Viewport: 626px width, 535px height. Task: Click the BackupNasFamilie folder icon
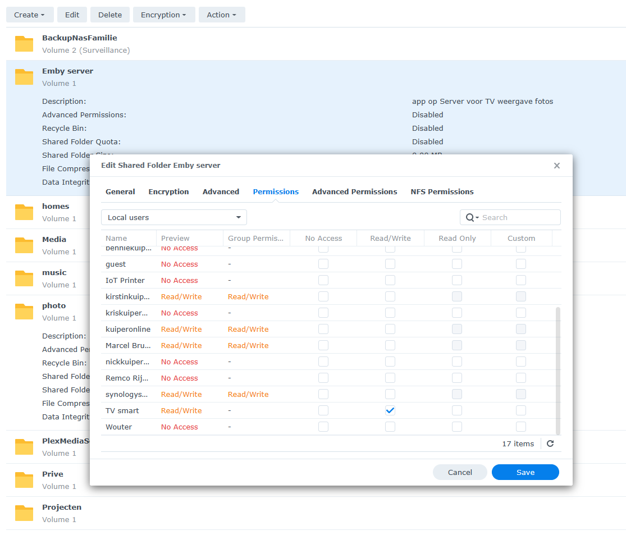coord(24,44)
